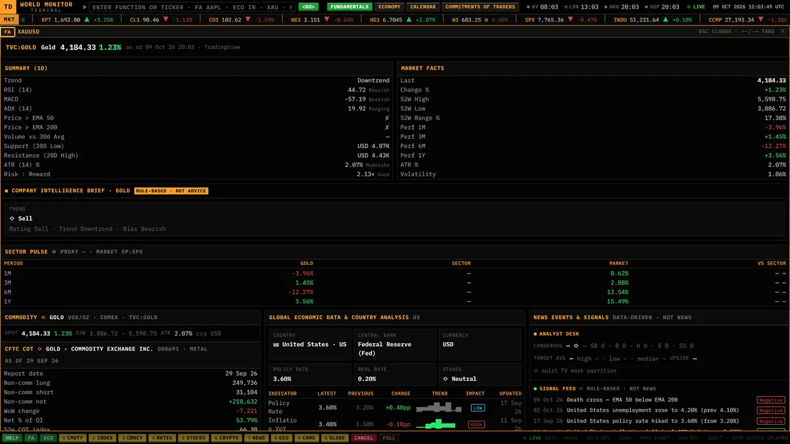Click the United States country card

click(x=309, y=344)
